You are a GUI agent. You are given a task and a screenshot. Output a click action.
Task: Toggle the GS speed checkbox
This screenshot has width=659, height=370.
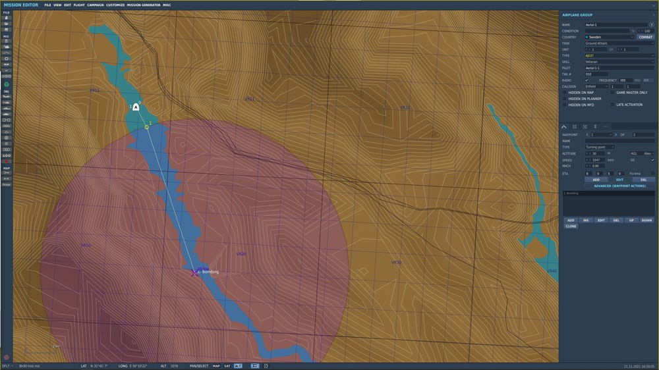pyautogui.click(x=652, y=159)
